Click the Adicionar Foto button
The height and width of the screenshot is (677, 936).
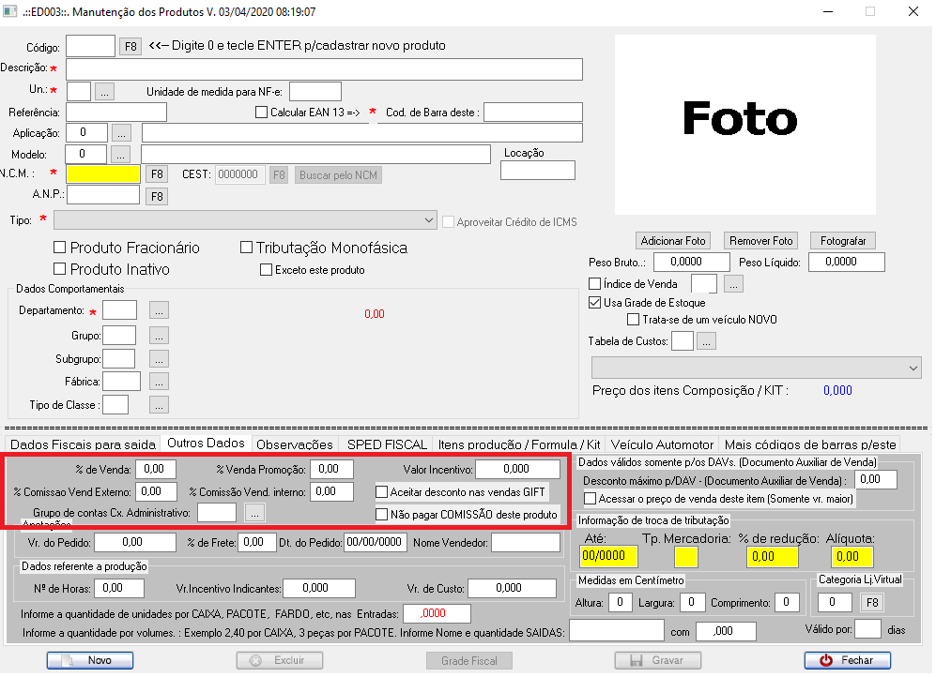tap(672, 241)
